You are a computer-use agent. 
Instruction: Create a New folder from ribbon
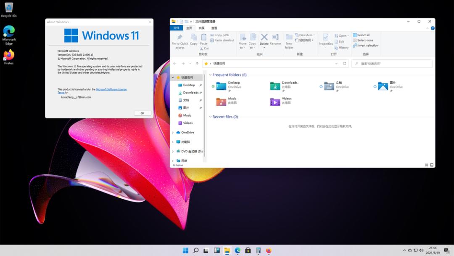pos(289,41)
